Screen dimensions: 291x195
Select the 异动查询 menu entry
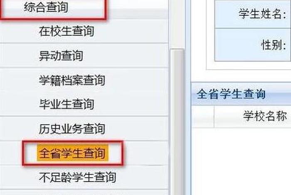[61, 55]
